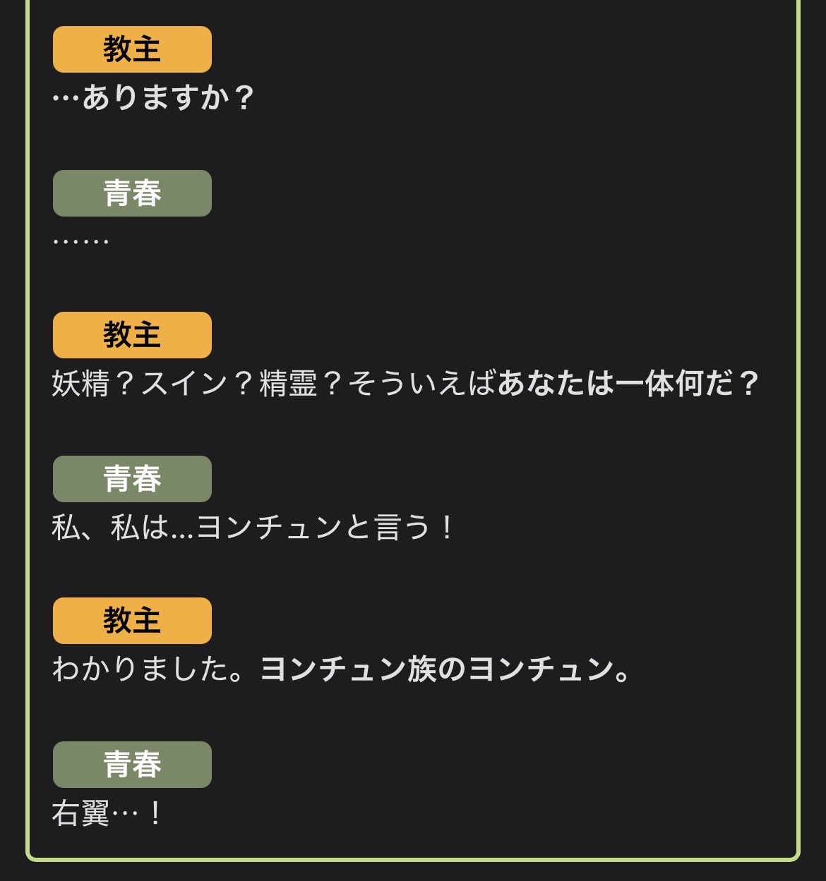
Task: Click the bold text あなたは一体何だ？
Action: click(x=628, y=384)
